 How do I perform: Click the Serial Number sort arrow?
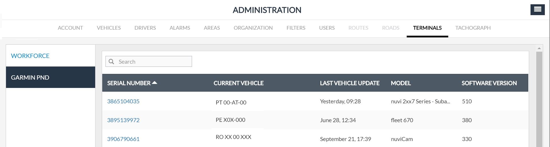tap(154, 83)
